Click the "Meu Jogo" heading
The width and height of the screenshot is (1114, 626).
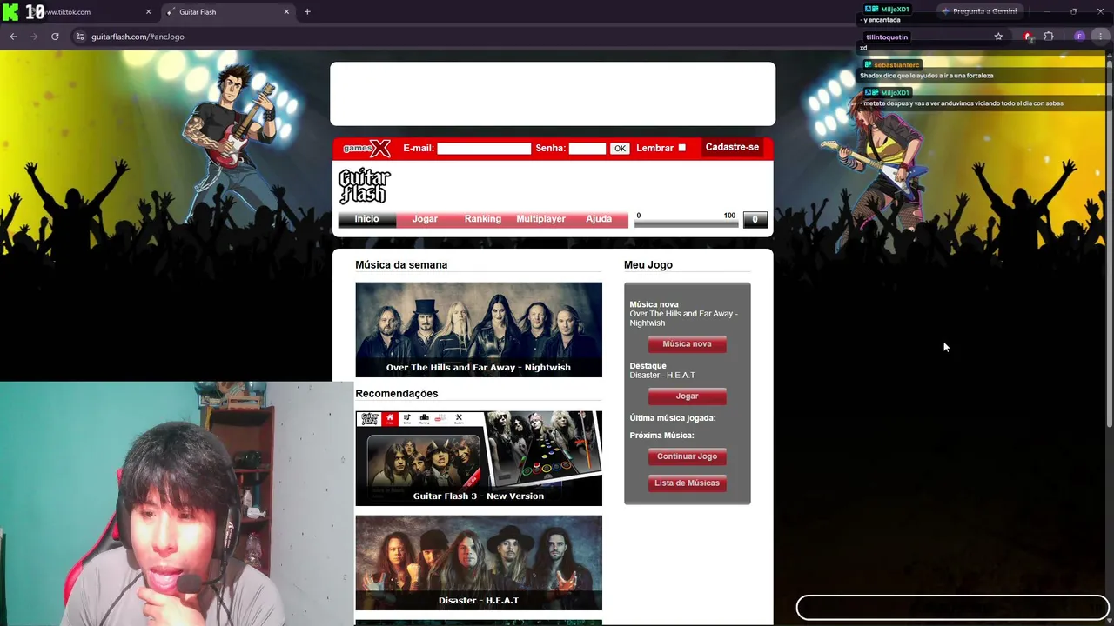coord(648,265)
